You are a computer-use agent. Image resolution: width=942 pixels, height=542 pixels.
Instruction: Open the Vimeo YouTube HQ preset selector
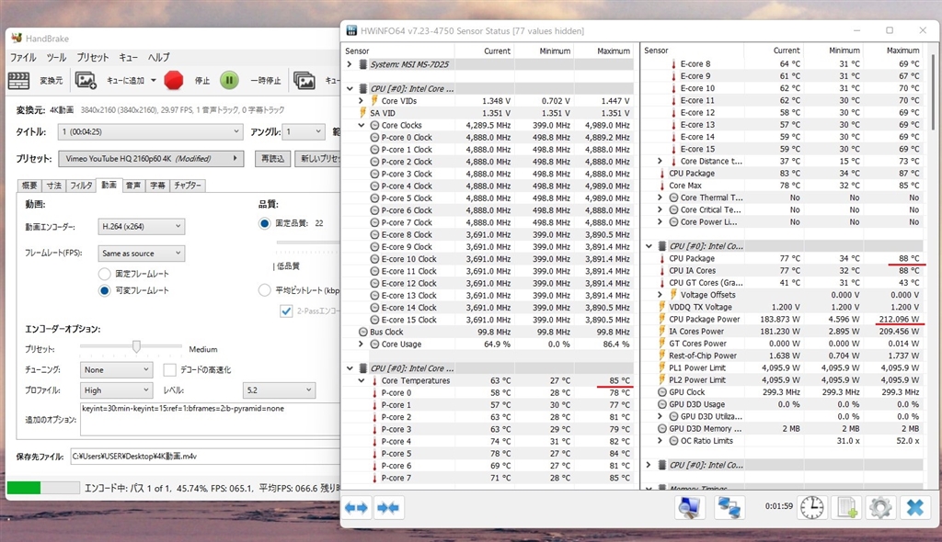tap(151, 158)
